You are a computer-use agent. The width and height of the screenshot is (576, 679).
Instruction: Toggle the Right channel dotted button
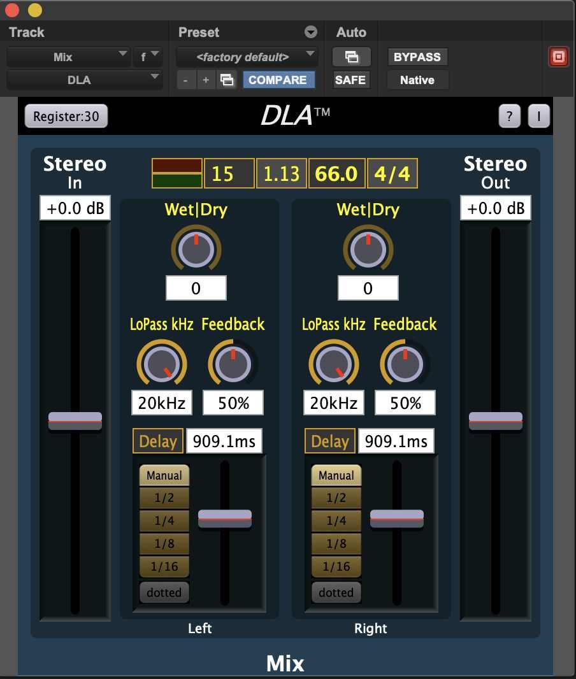pos(336,592)
